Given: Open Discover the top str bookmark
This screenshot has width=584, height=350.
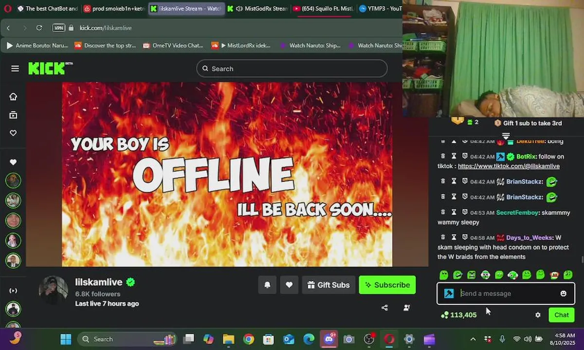Looking at the screenshot, I should click(105, 45).
